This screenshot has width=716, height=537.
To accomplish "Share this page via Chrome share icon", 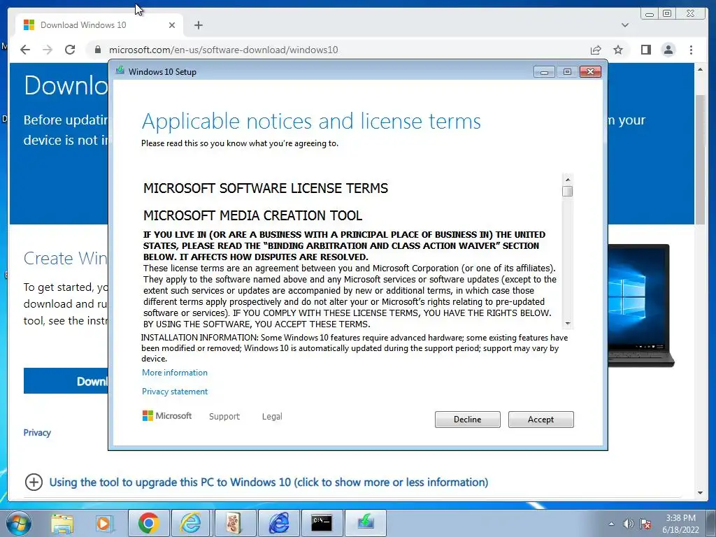I will [x=596, y=50].
